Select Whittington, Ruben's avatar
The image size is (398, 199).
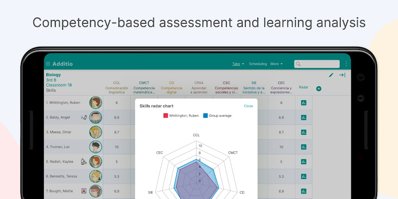(x=96, y=103)
